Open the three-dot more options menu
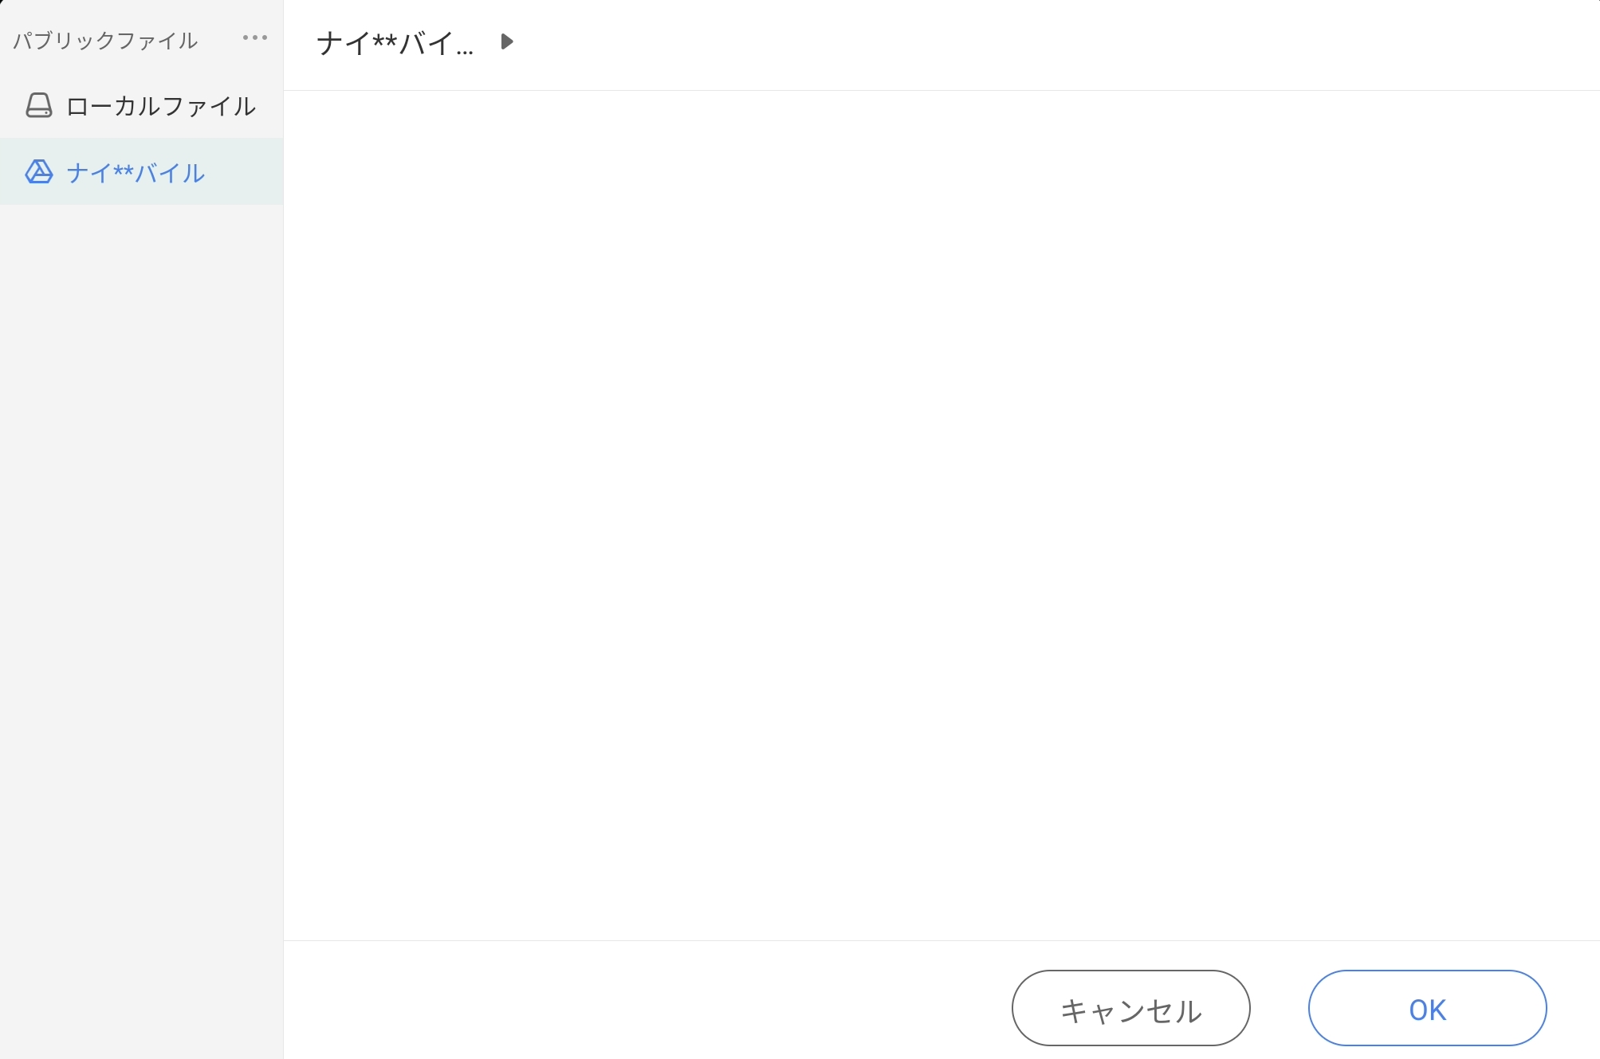Image resolution: width=1600 pixels, height=1059 pixels. pos(255,38)
